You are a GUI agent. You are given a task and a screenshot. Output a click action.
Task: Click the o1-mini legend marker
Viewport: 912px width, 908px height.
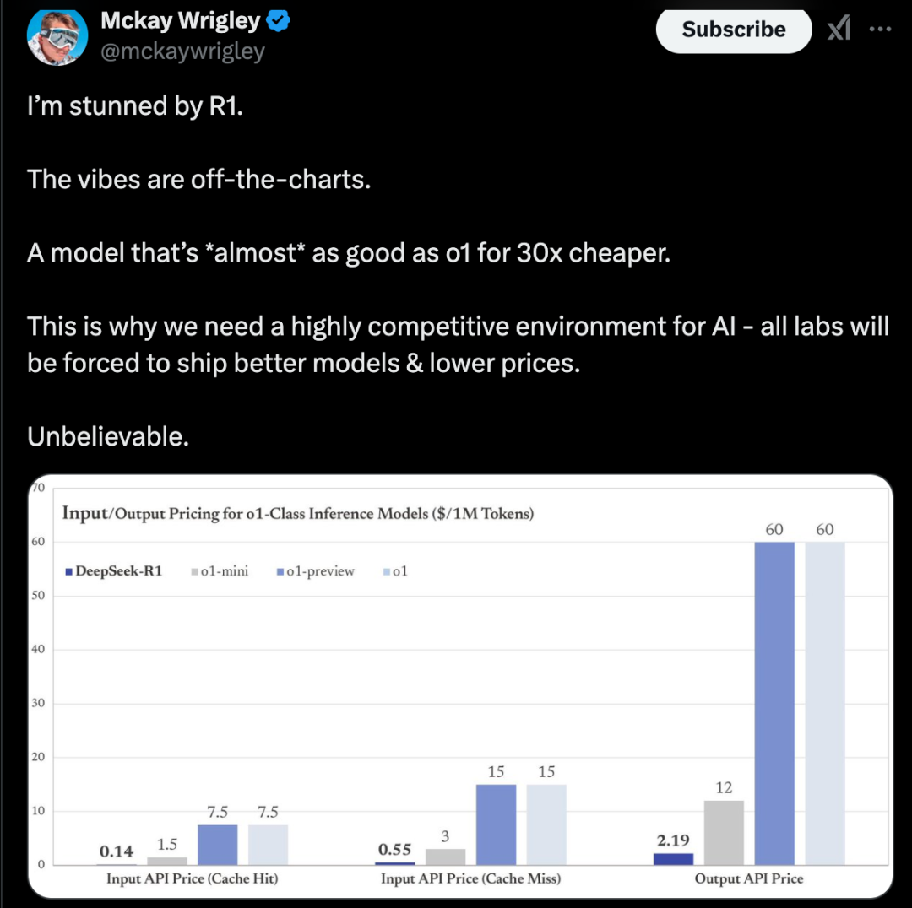click(x=194, y=571)
